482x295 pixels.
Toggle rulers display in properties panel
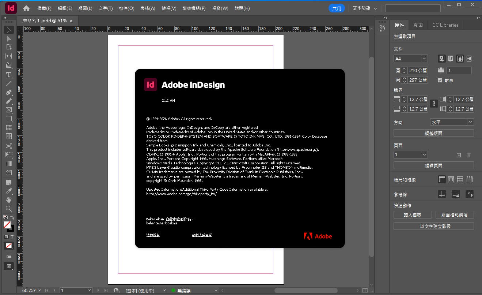coord(442,179)
